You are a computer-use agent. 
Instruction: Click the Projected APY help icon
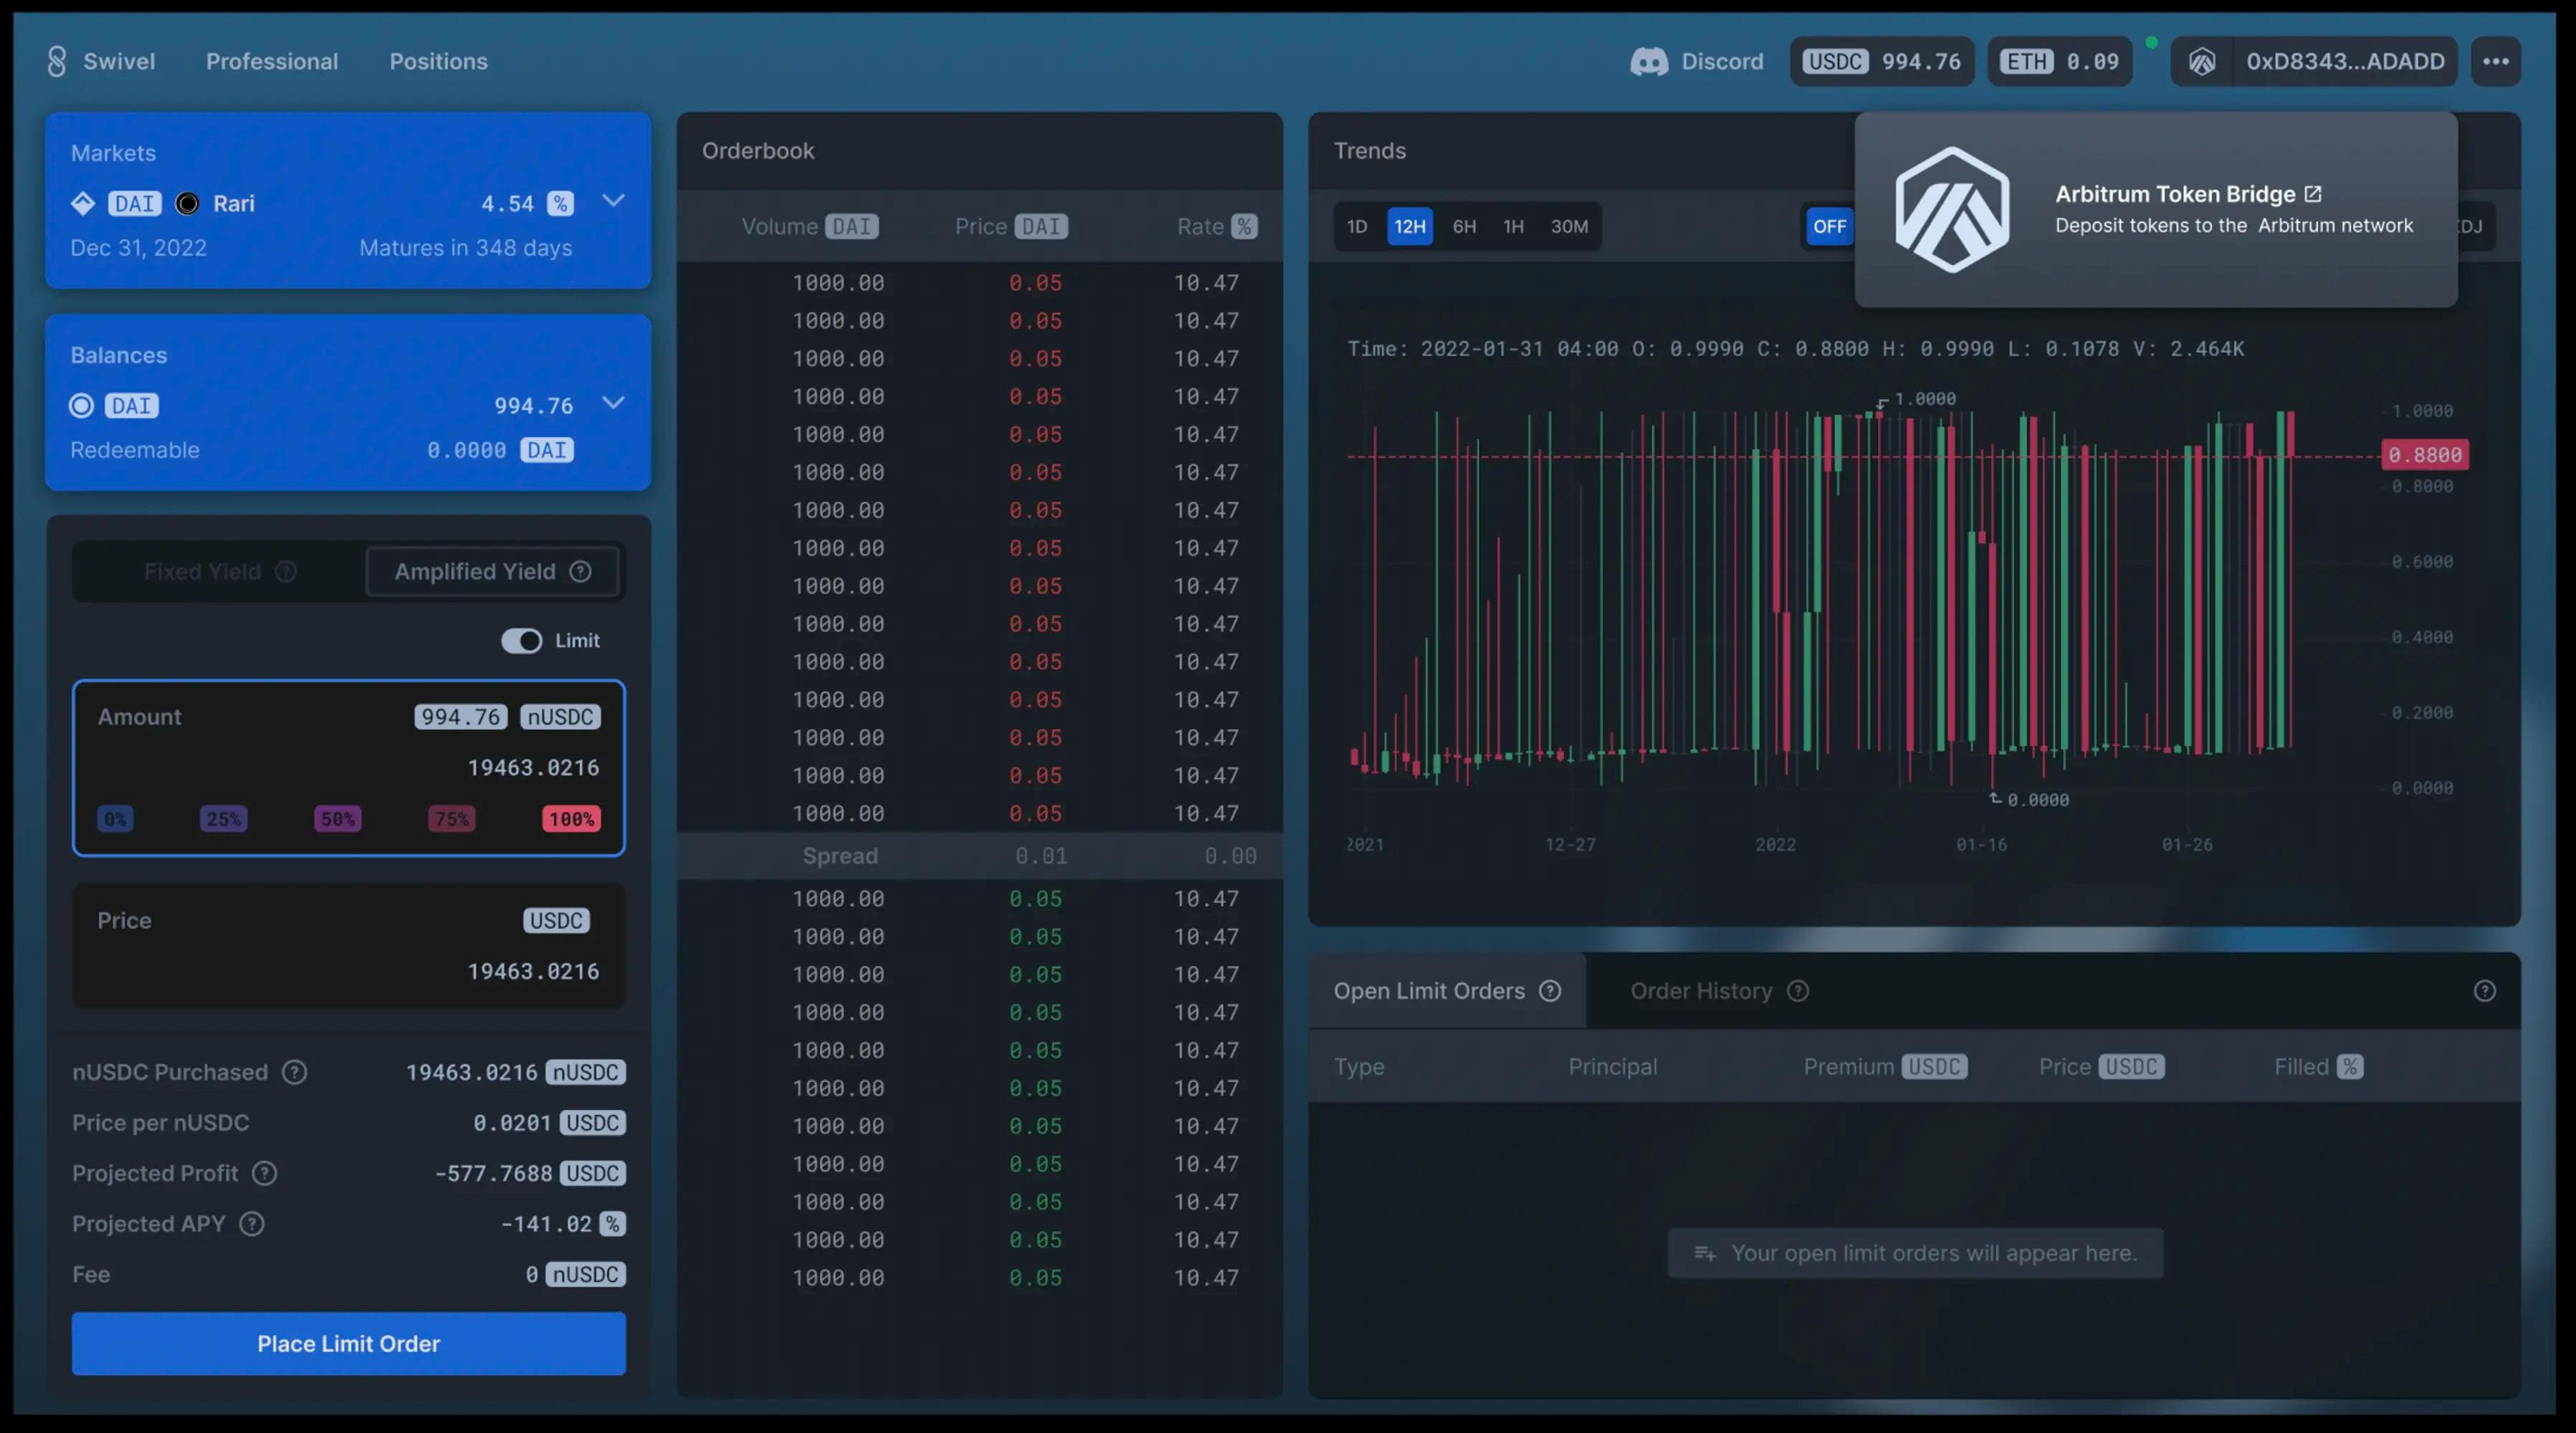point(252,1224)
